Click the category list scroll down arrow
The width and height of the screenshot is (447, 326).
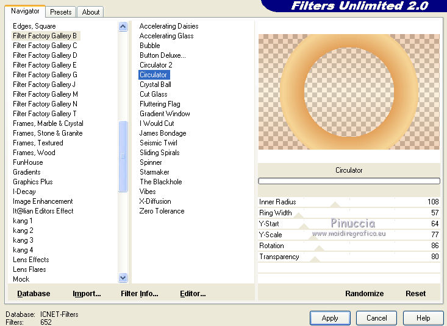[x=123, y=277]
